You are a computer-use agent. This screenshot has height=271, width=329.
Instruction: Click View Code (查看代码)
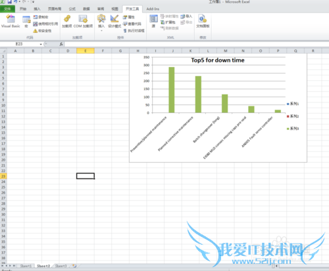pyautogui.click(x=132, y=24)
